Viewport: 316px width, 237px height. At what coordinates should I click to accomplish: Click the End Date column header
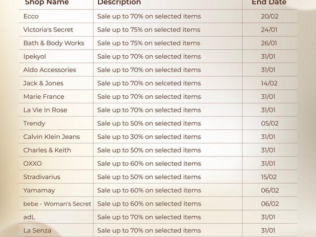click(x=269, y=2)
